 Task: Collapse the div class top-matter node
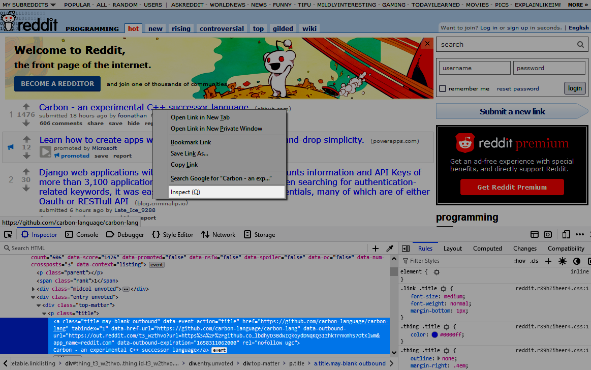39,305
